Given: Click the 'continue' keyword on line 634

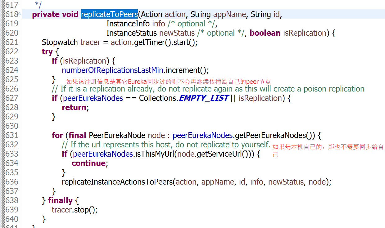Looking at the screenshot, I should click(89, 163).
